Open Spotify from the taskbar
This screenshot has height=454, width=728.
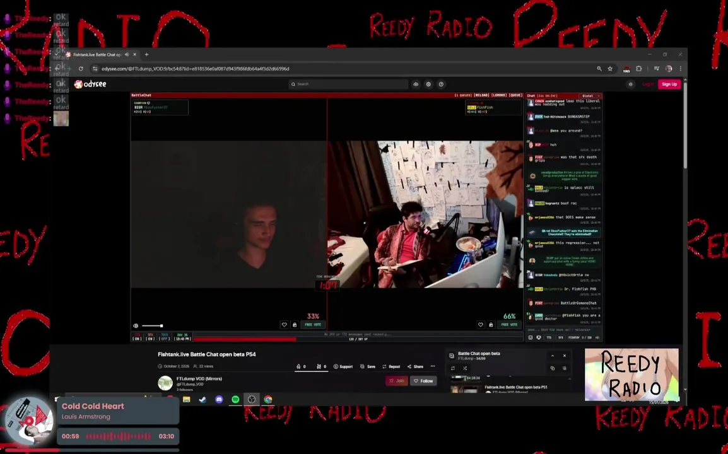(x=235, y=400)
